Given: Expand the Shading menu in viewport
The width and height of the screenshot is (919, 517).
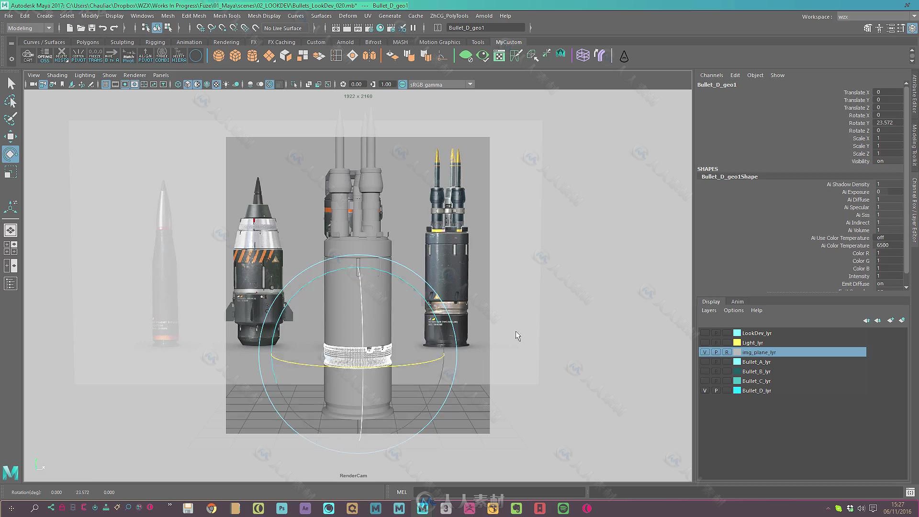Looking at the screenshot, I should pos(57,75).
